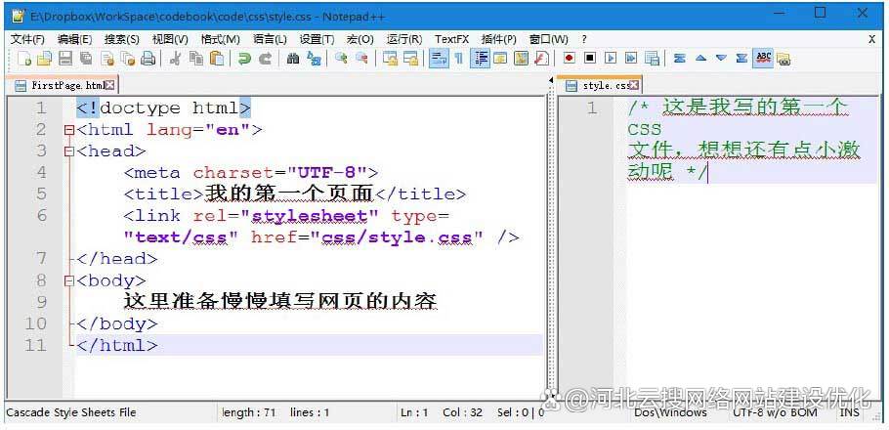
Task: Start macro recording with the red dot
Action: (x=570, y=59)
